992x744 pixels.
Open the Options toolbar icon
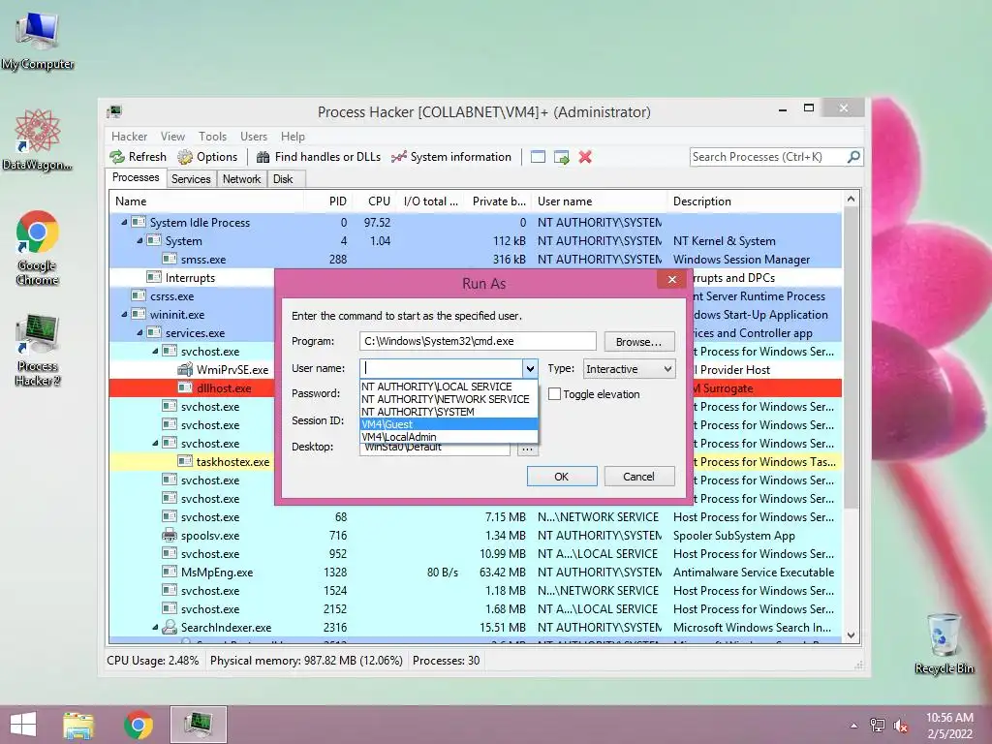coord(185,157)
